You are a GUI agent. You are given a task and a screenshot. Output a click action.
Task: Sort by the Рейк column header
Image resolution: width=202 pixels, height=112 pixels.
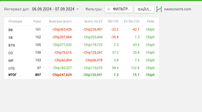pyautogui.click(x=151, y=21)
